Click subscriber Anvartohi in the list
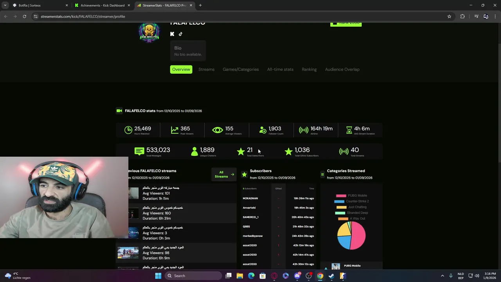The width and height of the screenshot is (501, 282). (x=249, y=208)
